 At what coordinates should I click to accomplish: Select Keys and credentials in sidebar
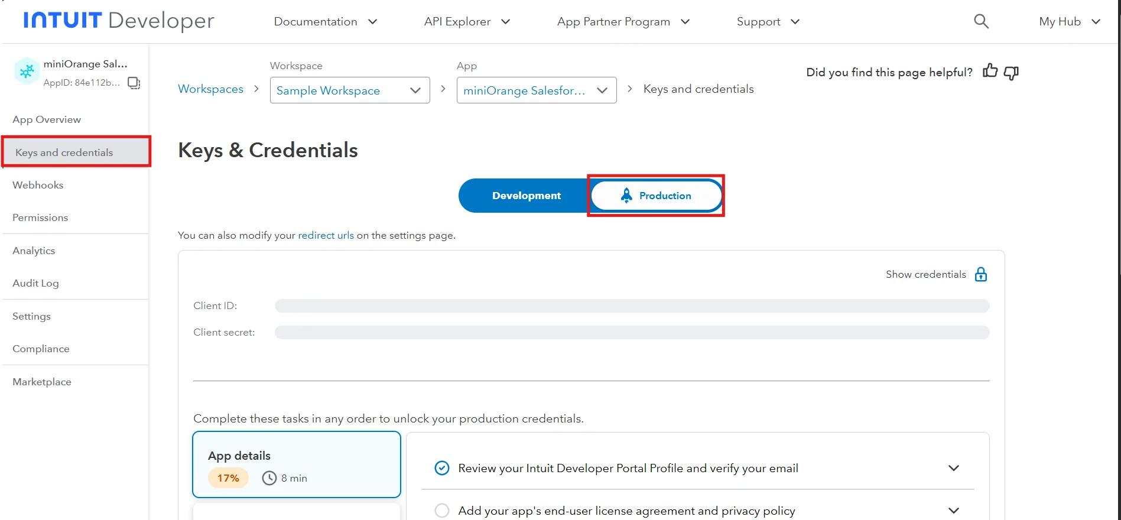[x=76, y=152]
